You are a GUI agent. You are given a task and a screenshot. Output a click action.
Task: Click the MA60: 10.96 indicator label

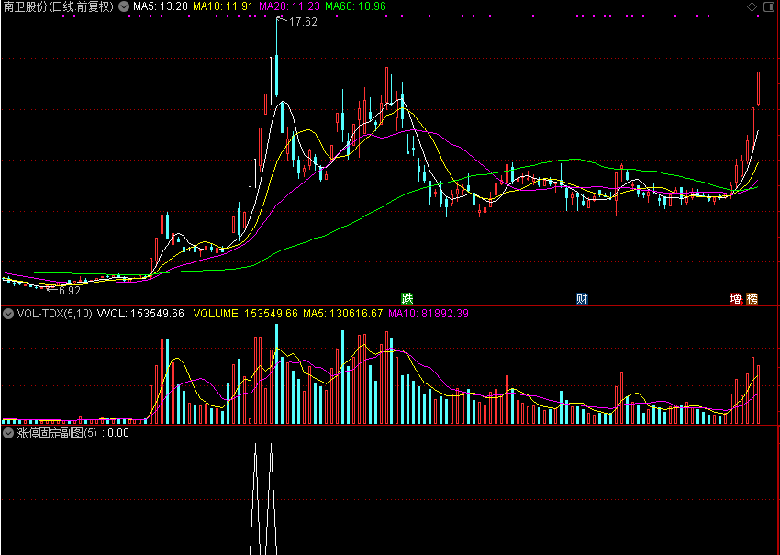tap(355, 6)
